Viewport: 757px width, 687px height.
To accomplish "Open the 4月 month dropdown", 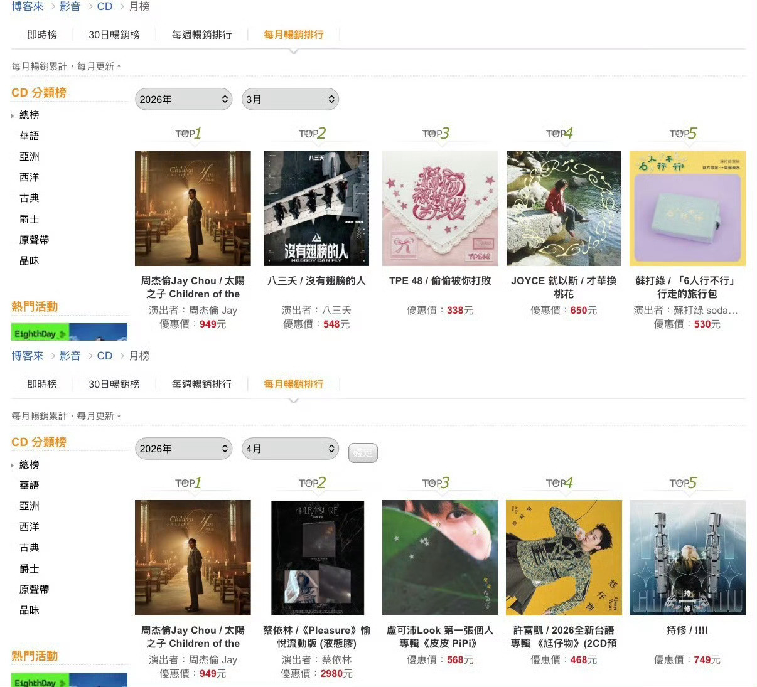I will [x=290, y=449].
